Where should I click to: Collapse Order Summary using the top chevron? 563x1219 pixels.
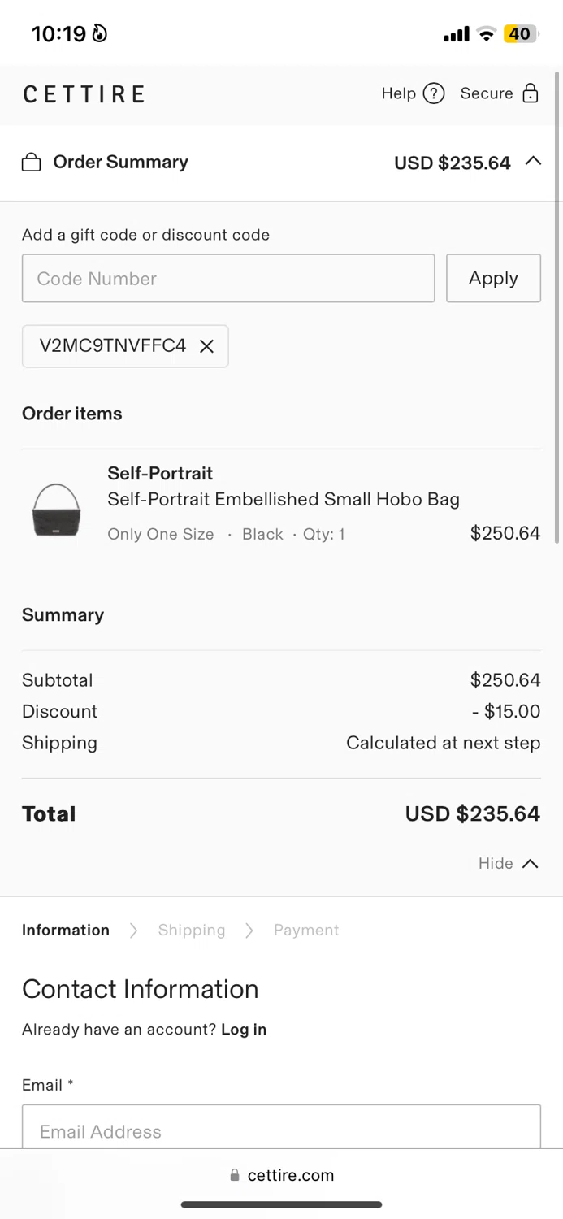tap(533, 161)
